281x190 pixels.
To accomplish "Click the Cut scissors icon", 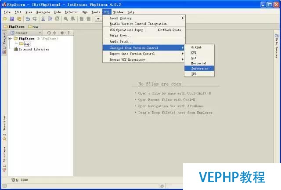I will point(43,18).
